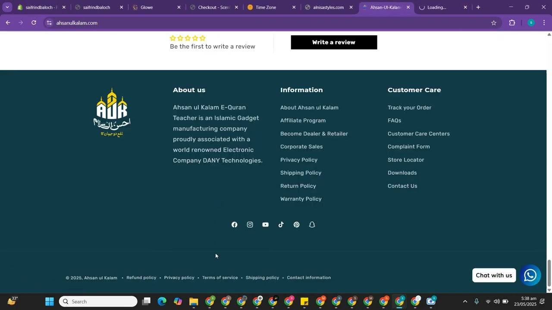The width and height of the screenshot is (552, 310).
Task: Open tab search dropdown arrow
Action: pyautogui.click(x=7, y=7)
